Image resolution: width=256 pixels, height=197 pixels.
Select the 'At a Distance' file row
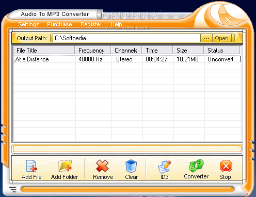[x=127, y=59]
